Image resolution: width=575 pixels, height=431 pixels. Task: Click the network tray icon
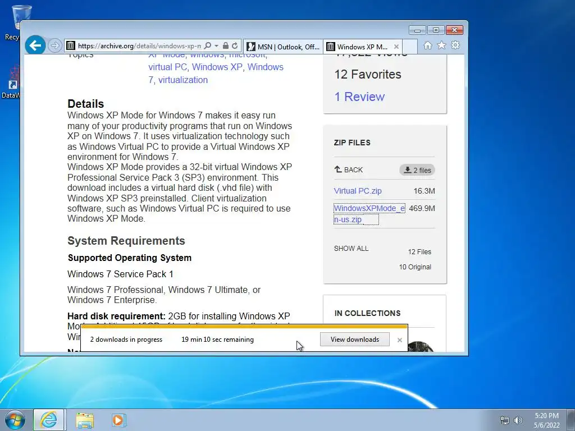click(505, 420)
